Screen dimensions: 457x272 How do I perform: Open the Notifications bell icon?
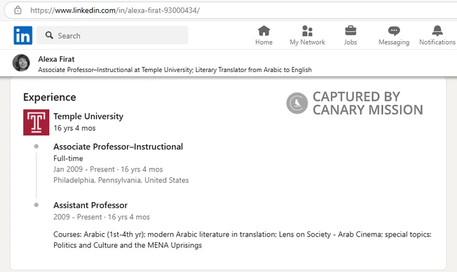click(x=437, y=31)
